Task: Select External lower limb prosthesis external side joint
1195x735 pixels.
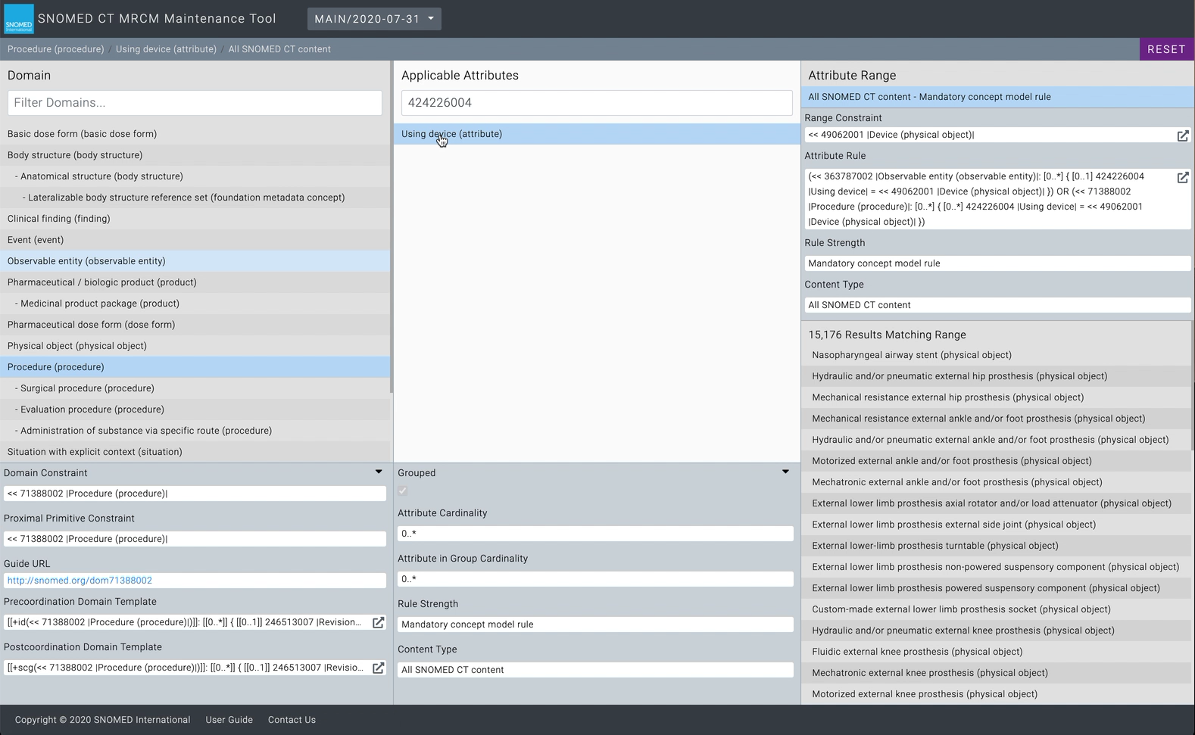Action: pyautogui.click(x=996, y=525)
